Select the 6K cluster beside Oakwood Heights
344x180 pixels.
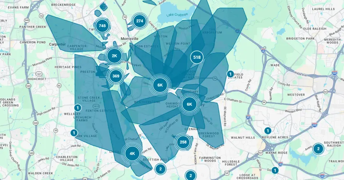(189, 104)
